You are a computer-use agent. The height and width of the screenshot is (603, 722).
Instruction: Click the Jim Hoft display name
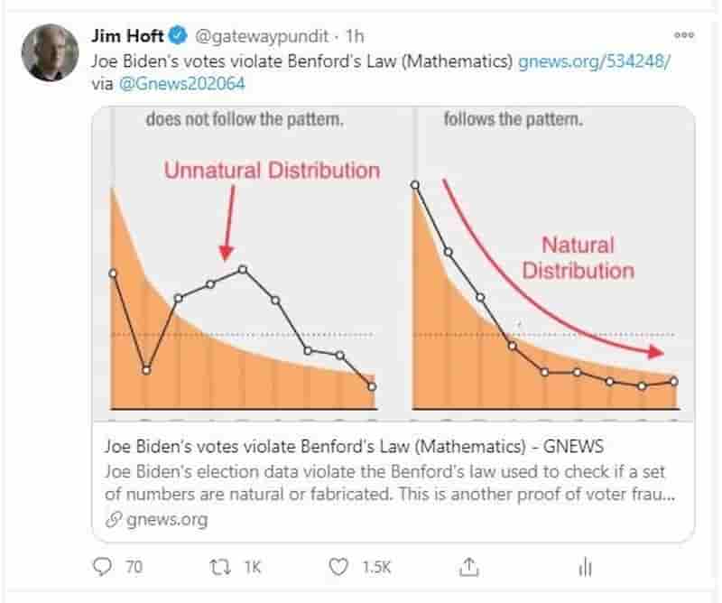(127, 38)
